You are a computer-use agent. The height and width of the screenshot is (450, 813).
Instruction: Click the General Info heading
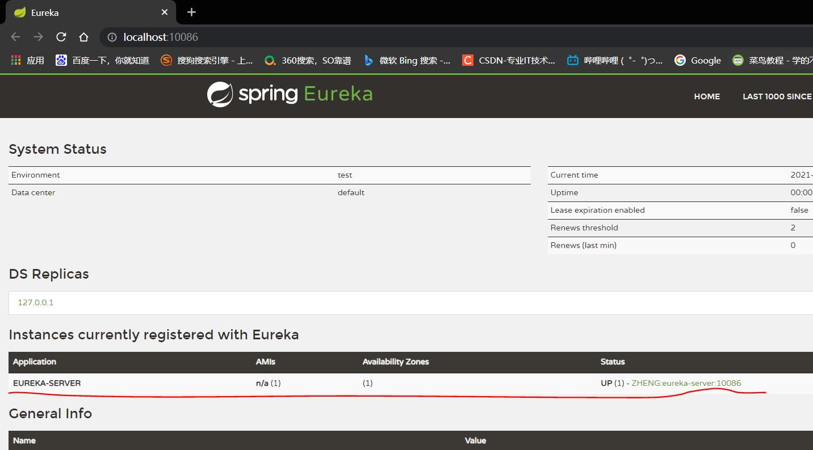tap(51, 414)
